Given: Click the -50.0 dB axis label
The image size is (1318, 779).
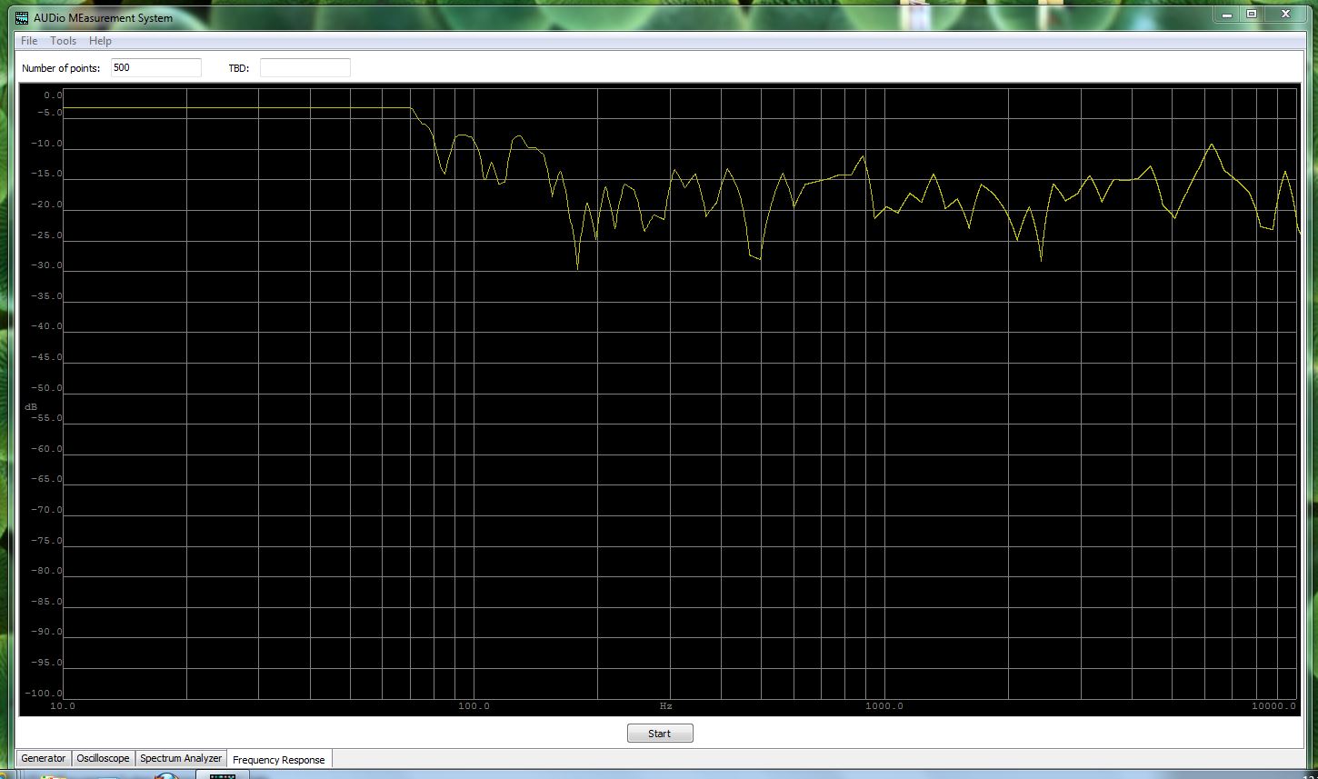Looking at the screenshot, I should 46,388.
